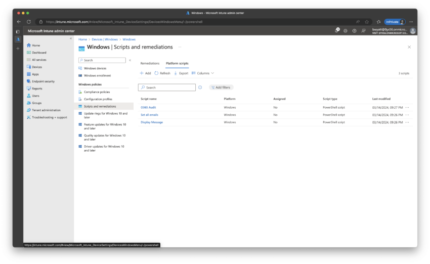Viewport: 430px width, 264px height.
Task: Open Windows enrollment in the resource menu
Action: click(x=97, y=75)
